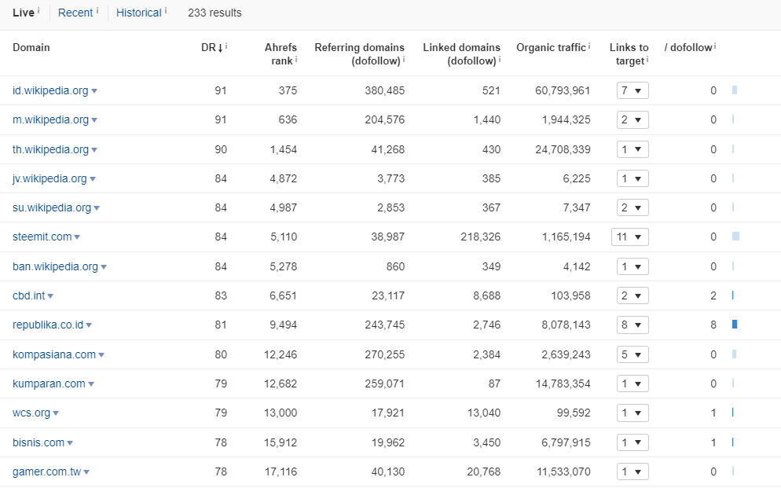
Task: Click info icon beside Links to target header
Action: 647,59
